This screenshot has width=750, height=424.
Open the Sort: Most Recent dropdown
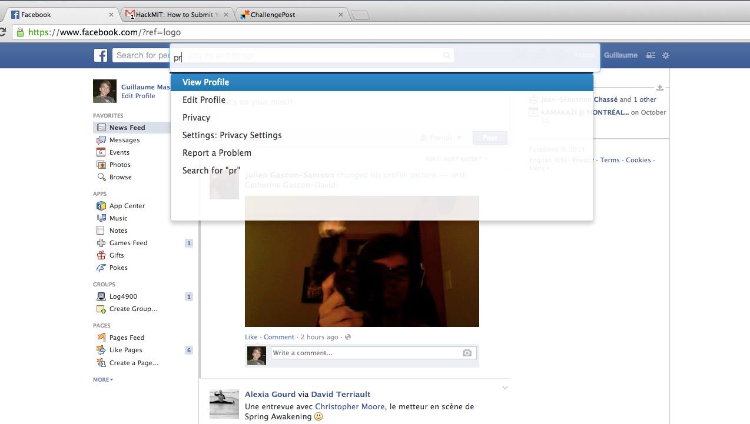pos(456,159)
